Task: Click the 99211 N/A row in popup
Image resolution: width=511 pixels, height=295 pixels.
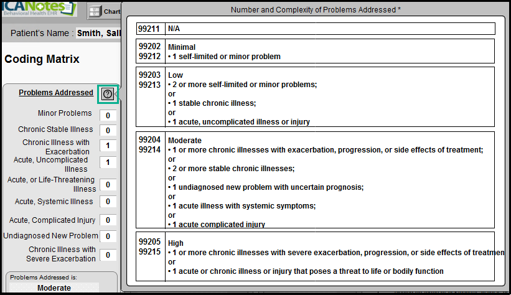Action: click(x=316, y=29)
